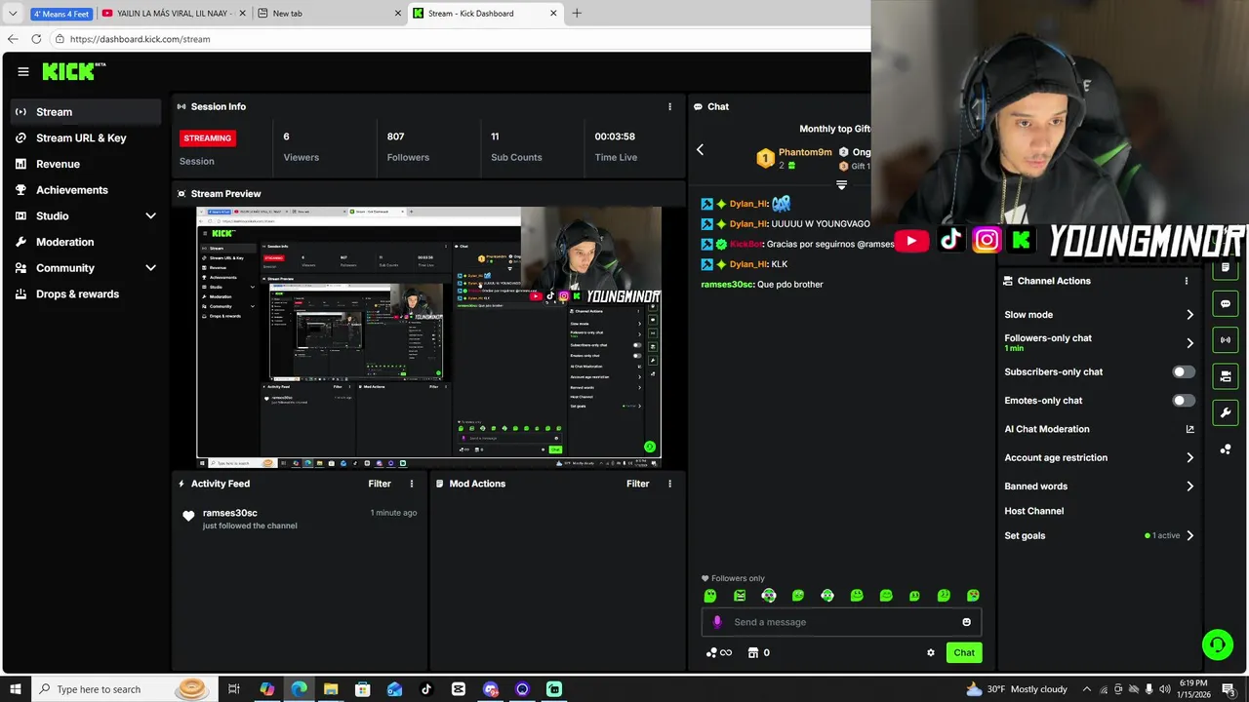
Task: Open Moderation in the sidebar
Action: point(86,242)
